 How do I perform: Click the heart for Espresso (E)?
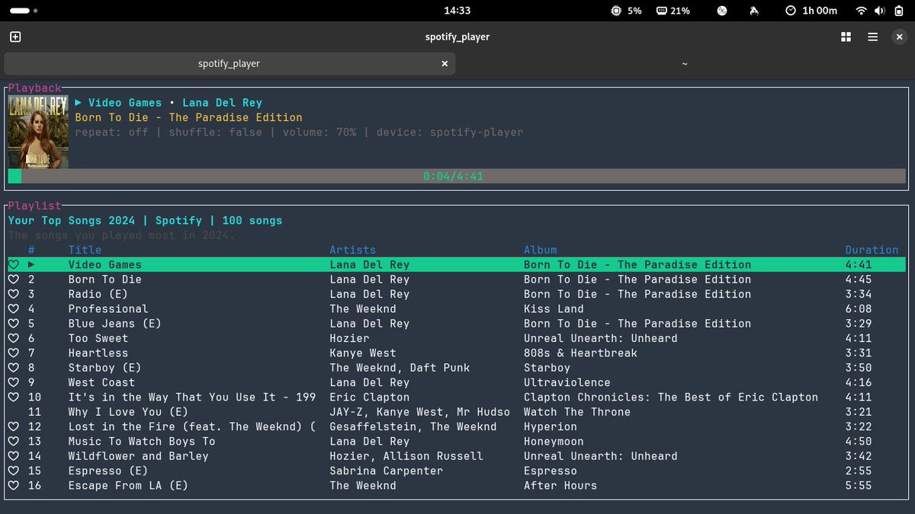[x=13, y=471]
